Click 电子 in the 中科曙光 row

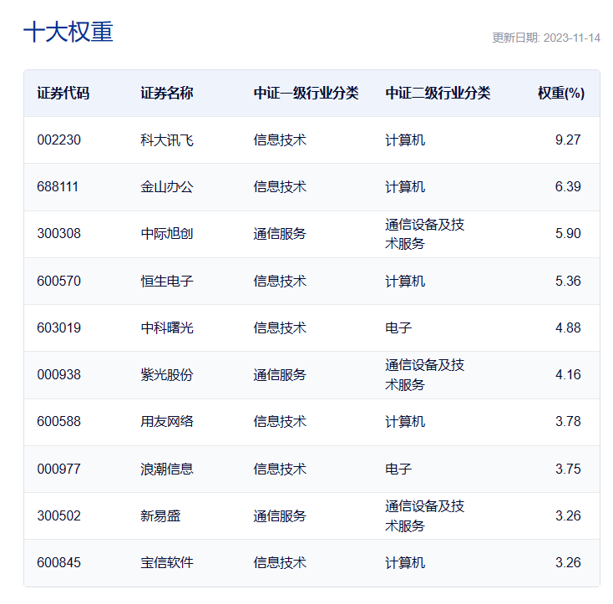click(x=398, y=327)
